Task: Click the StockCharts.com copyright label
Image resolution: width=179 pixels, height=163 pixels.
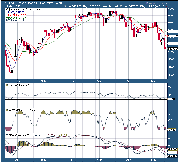Action: click(156, 3)
